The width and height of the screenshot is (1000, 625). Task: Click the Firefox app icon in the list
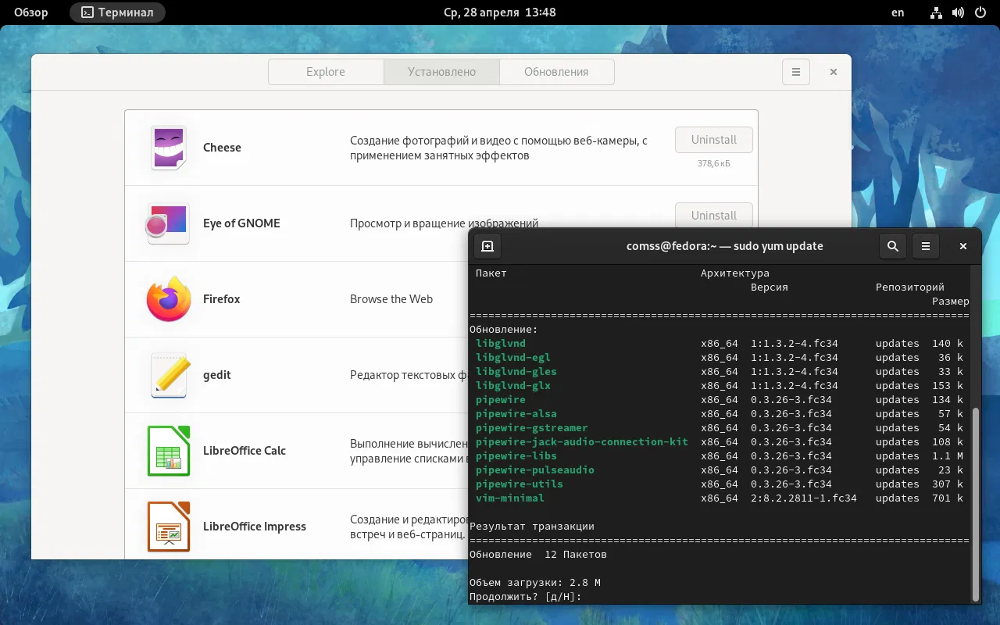point(169,299)
